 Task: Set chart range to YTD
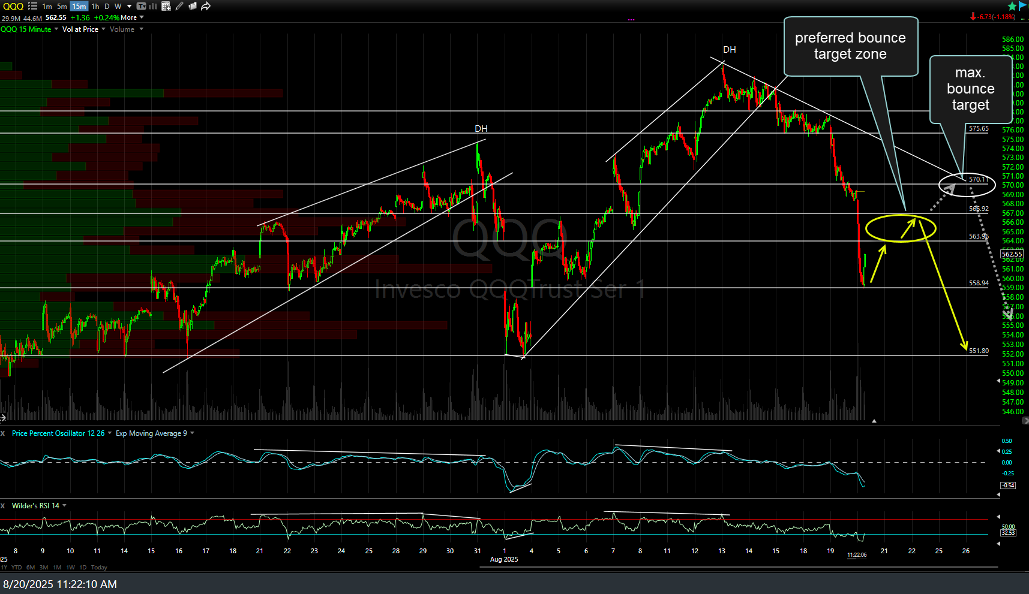(x=16, y=568)
